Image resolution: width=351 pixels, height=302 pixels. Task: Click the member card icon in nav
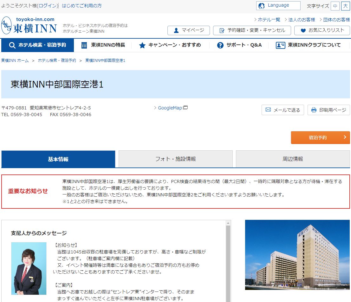click(280, 45)
